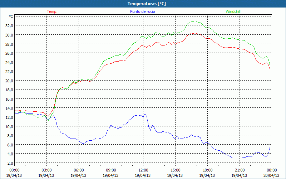Click the Temperaturas [°C] title bar

pos(143,4)
